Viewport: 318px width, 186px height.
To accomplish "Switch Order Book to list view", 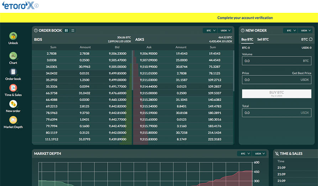I will point(73,30).
